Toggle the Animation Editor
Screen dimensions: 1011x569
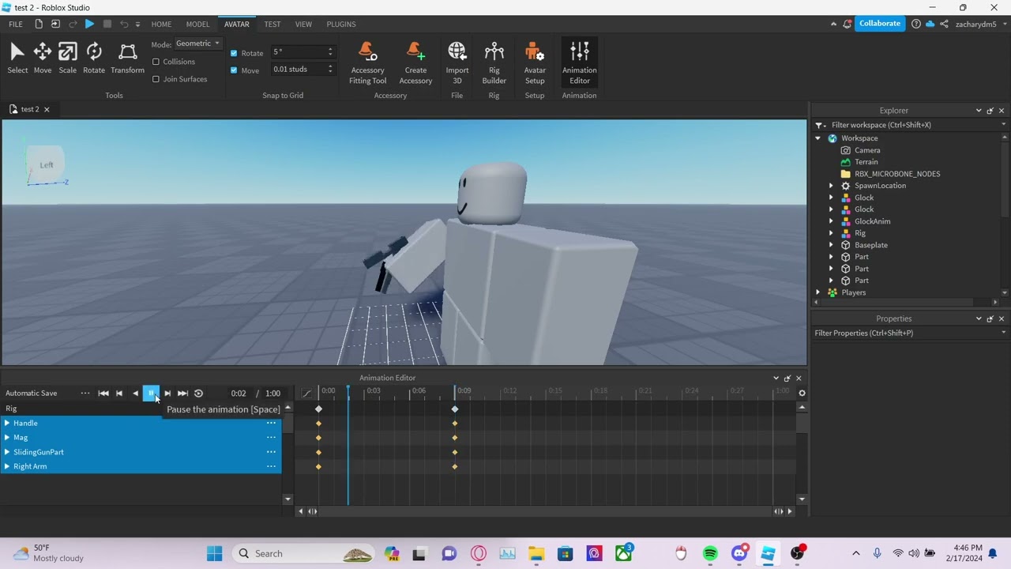580,63
